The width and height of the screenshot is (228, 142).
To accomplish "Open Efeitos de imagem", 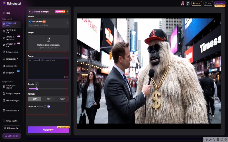I will [x=12, y=101].
